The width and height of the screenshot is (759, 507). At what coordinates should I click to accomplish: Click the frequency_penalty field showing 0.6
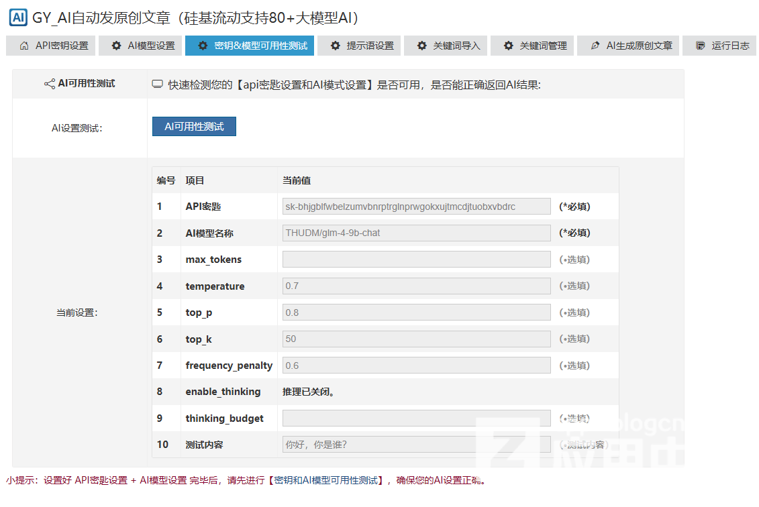pyautogui.click(x=416, y=365)
